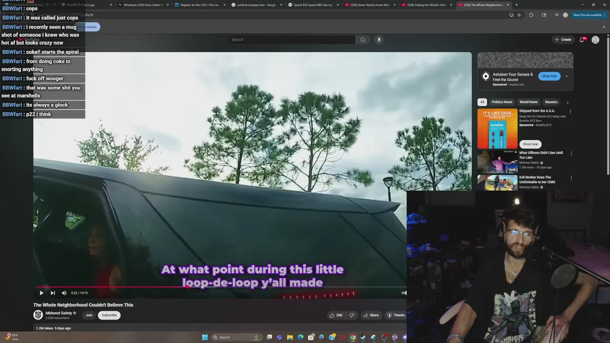Open Microsoft Edge from taskbar

tap(300, 337)
